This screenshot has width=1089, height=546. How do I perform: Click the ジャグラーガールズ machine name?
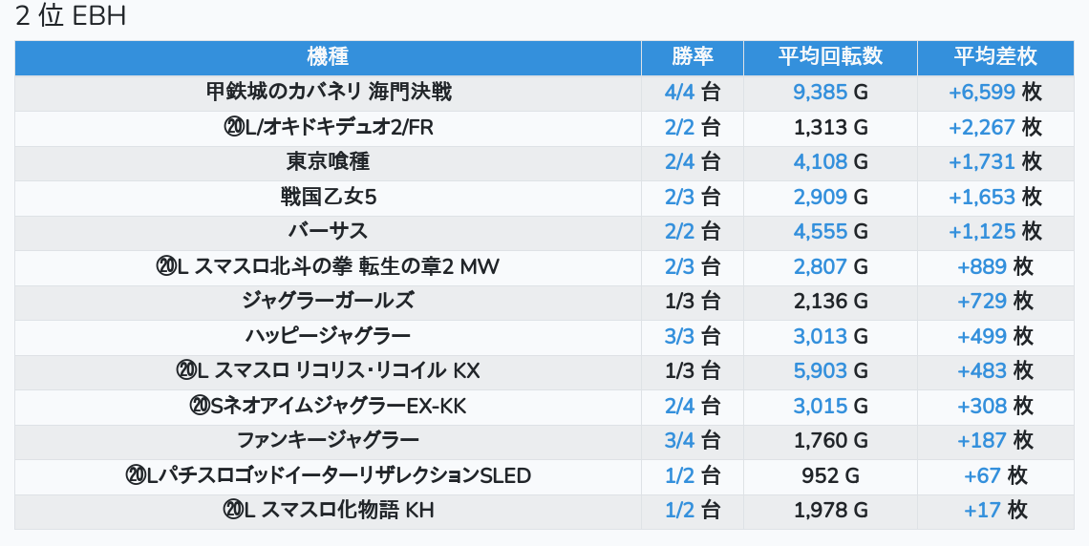click(329, 301)
